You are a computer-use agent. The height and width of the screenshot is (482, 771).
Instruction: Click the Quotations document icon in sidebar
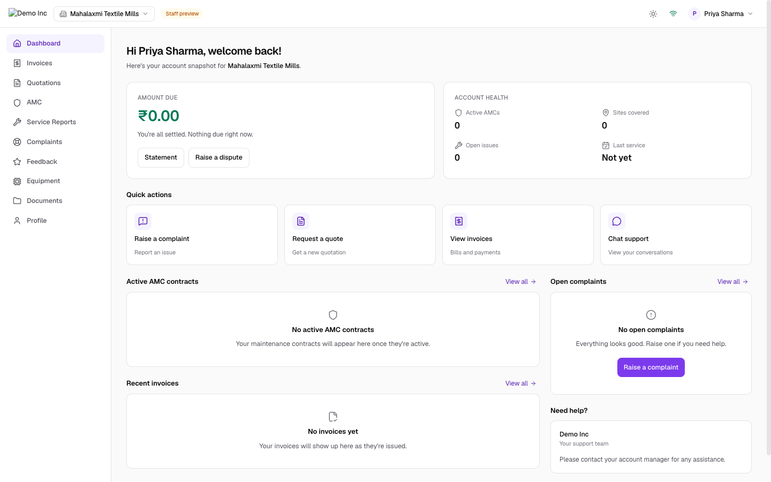[x=17, y=83]
